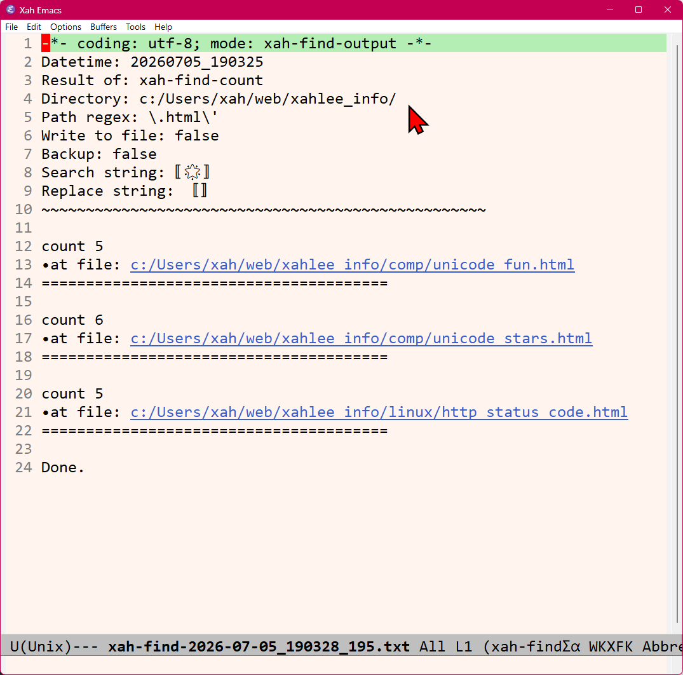
Task: Click the 'Write to file: false' line
Action: (x=130, y=135)
